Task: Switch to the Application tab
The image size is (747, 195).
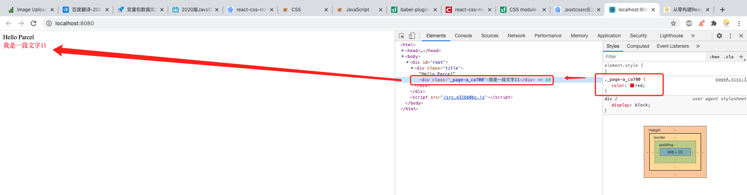Action: (x=609, y=36)
